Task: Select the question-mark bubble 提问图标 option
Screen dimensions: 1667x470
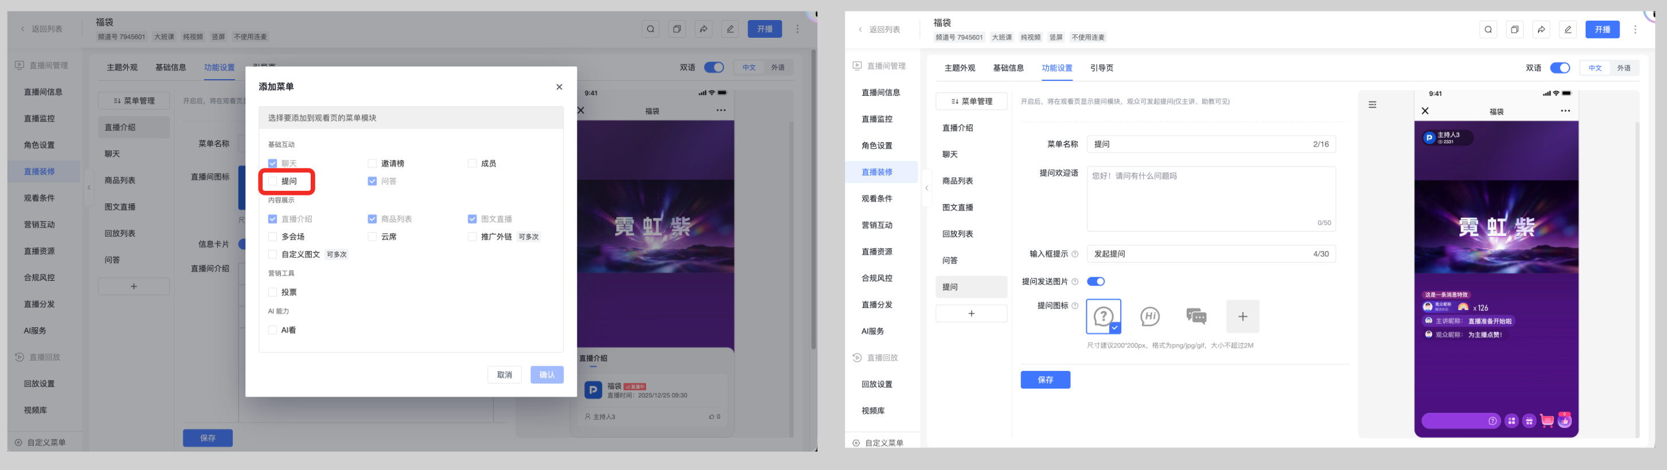Action: pos(1103,316)
